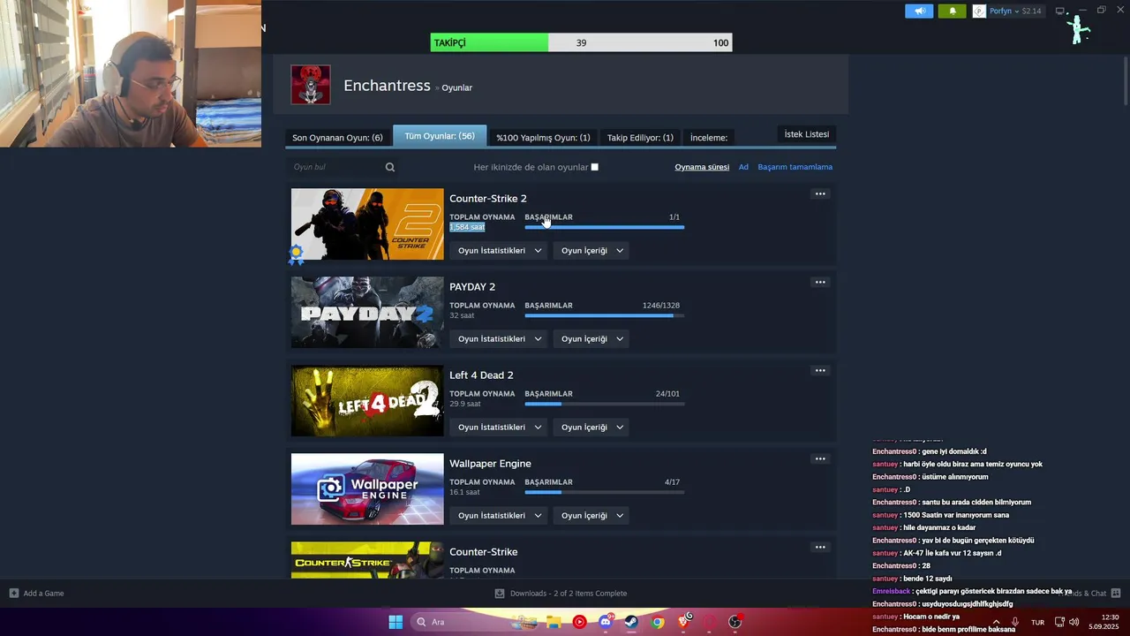Click Add a Game plus button
This screenshot has height=636, width=1130.
pos(14,594)
